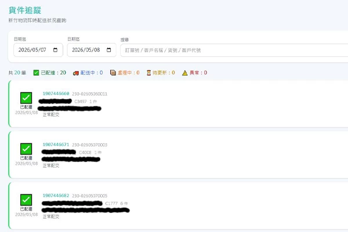This screenshot has width=348, height=232.
Task: Filter by abnormal warning status
Action: pyautogui.click(x=195, y=72)
